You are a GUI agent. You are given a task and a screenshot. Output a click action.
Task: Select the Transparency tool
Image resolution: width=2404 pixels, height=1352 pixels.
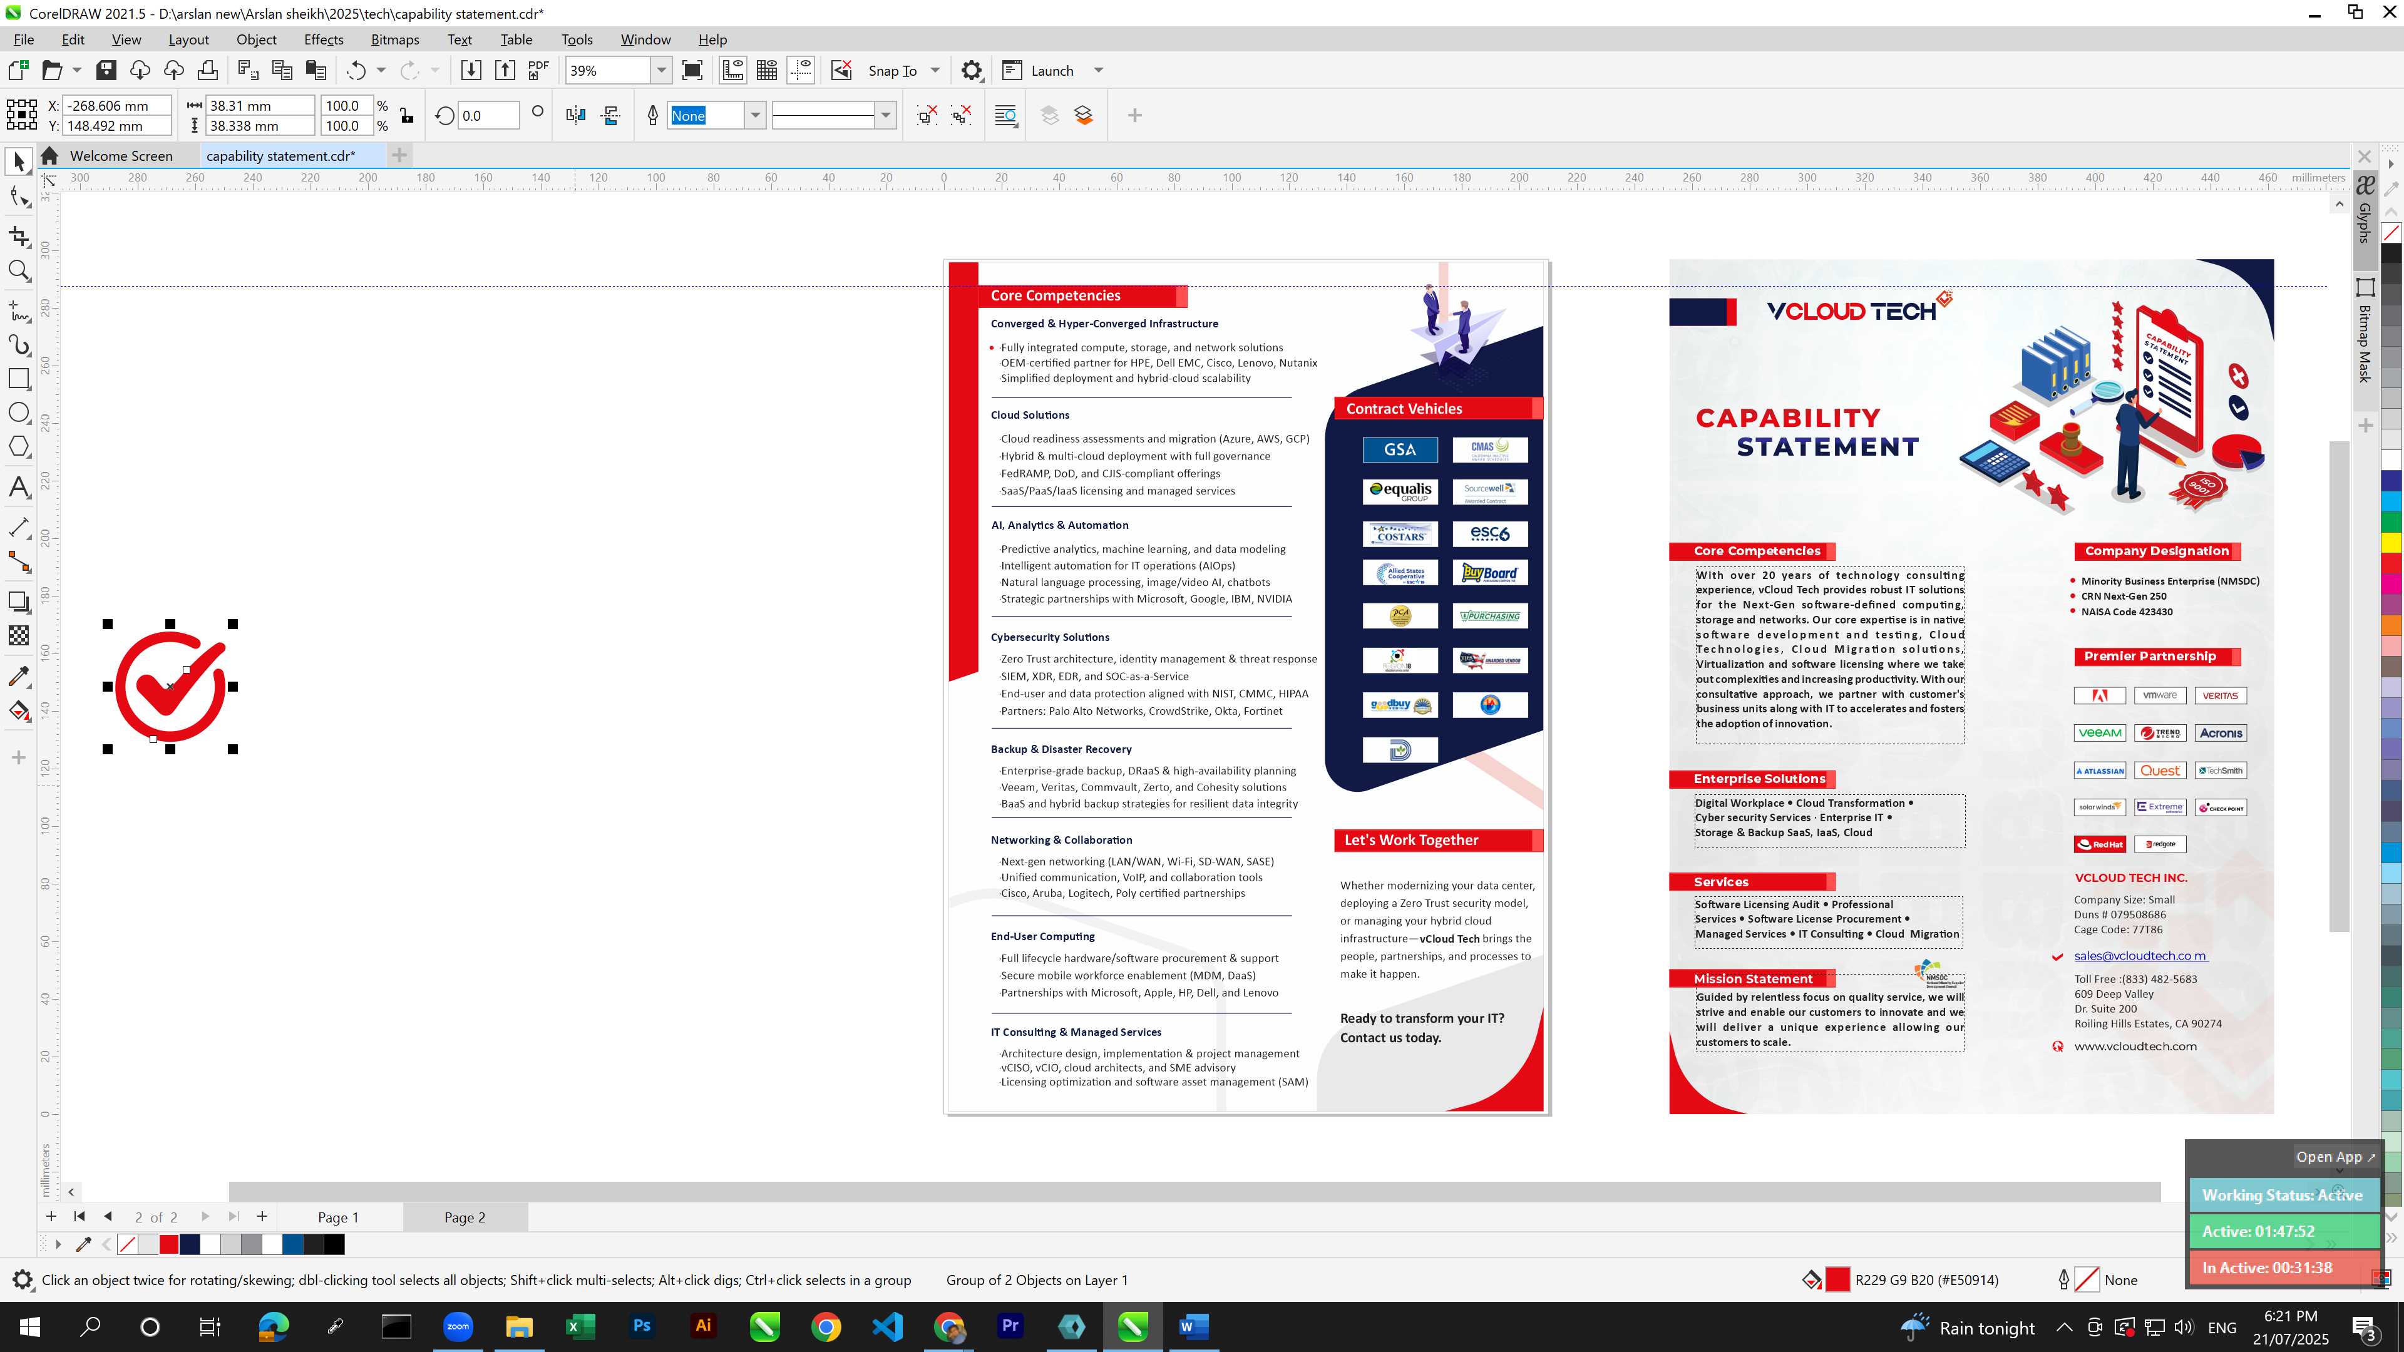(19, 635)
